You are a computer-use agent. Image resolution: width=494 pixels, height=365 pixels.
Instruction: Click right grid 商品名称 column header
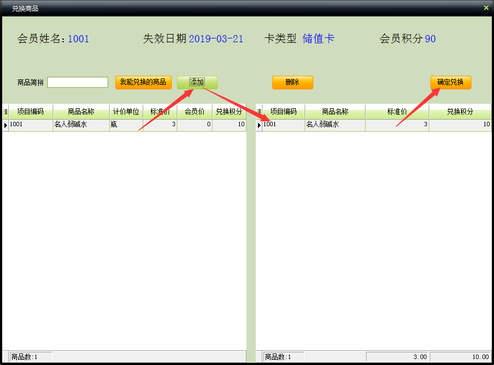pos(335,111)
